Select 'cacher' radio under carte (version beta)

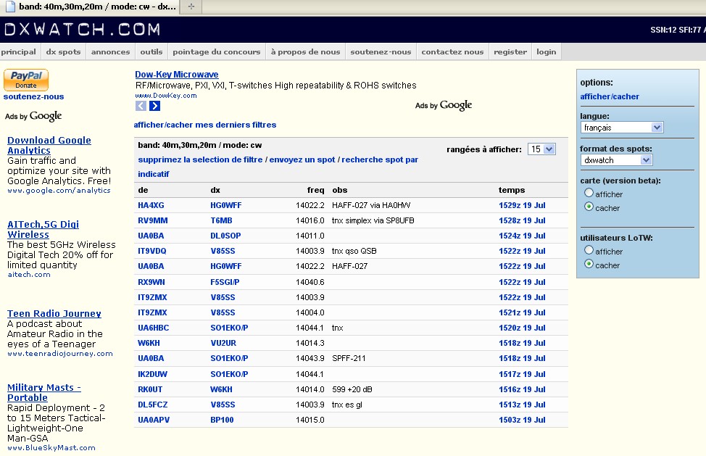(589, 207)
